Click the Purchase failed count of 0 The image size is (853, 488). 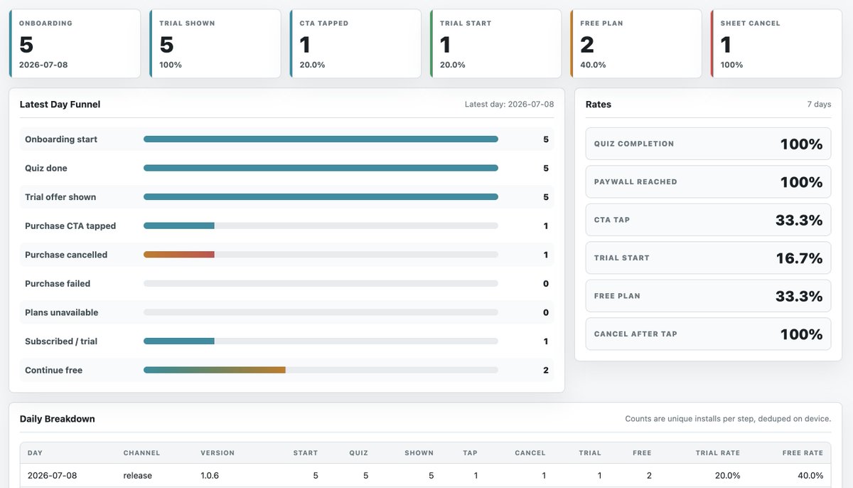click(x=546, y=283)
